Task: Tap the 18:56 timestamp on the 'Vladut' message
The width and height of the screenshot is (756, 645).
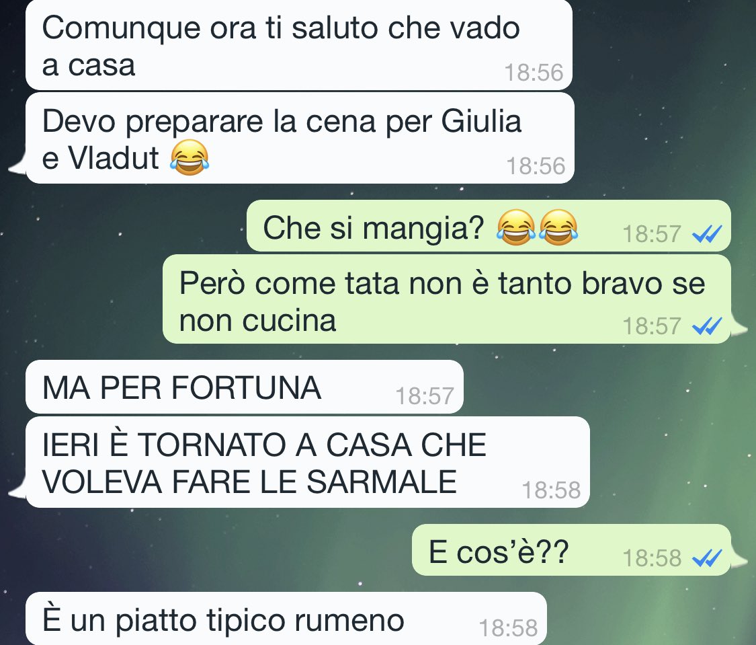Action: point(536,166)
